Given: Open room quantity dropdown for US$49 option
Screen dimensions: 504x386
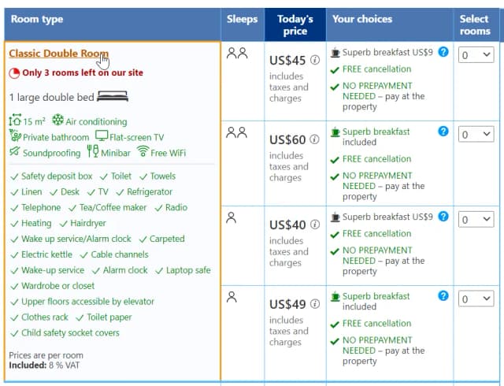Looking at the screenshot, I should pyautogui.click(x=476, y=299).
